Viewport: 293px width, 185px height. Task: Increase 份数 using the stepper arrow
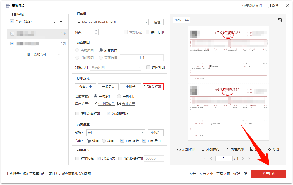pos(96,30)
